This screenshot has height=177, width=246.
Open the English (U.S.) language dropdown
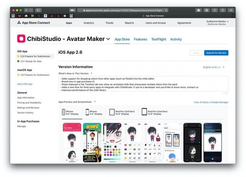(212, 67)
